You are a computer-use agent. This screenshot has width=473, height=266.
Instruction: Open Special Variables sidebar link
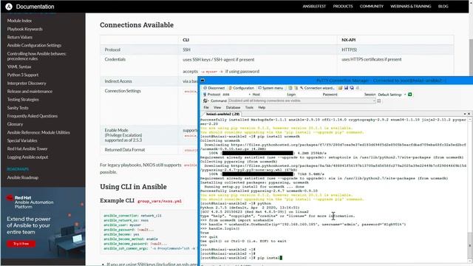22,141
